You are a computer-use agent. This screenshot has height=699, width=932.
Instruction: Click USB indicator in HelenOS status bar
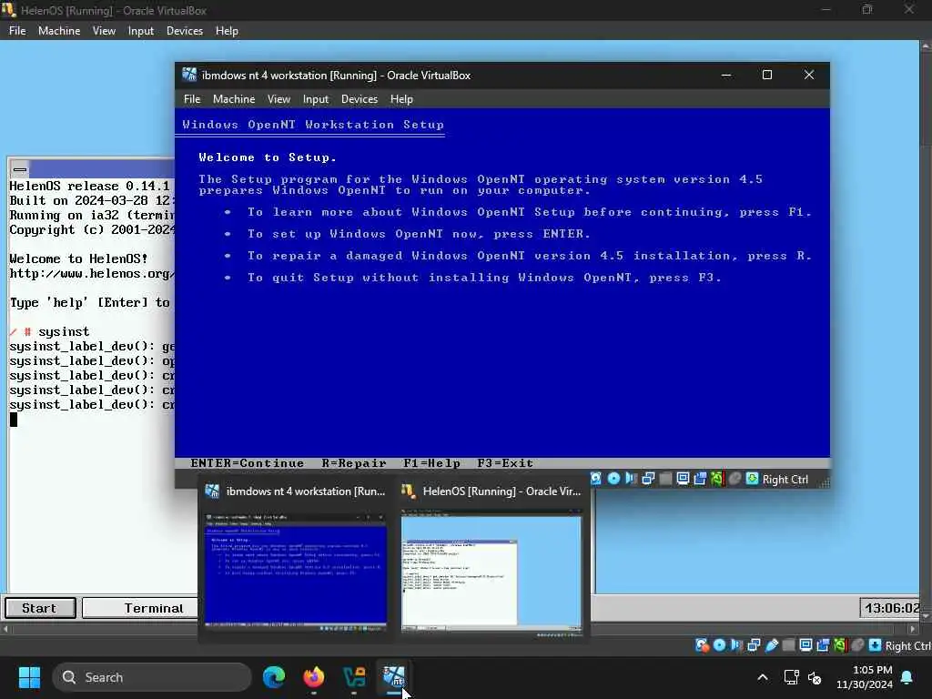772,645
